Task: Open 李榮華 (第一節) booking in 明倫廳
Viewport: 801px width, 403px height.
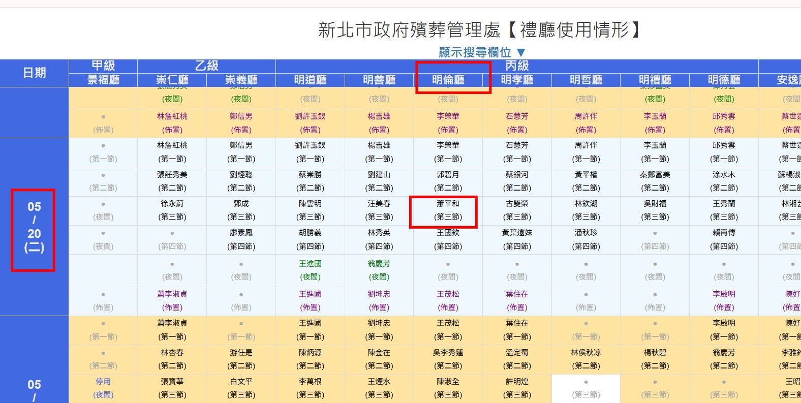Action: 448,152
